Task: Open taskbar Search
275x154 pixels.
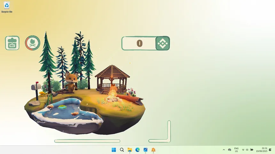Action: 122,150
